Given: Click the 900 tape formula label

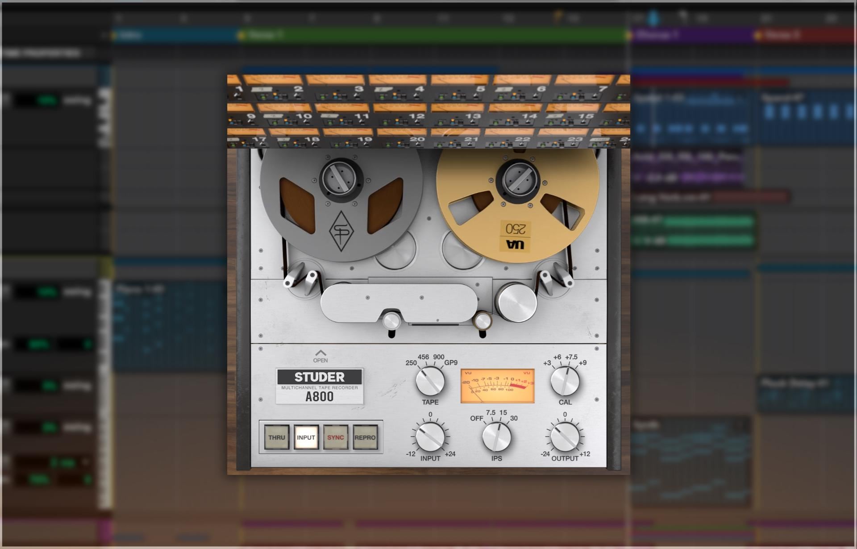Looking at the screenshot, I should point(439,357).
